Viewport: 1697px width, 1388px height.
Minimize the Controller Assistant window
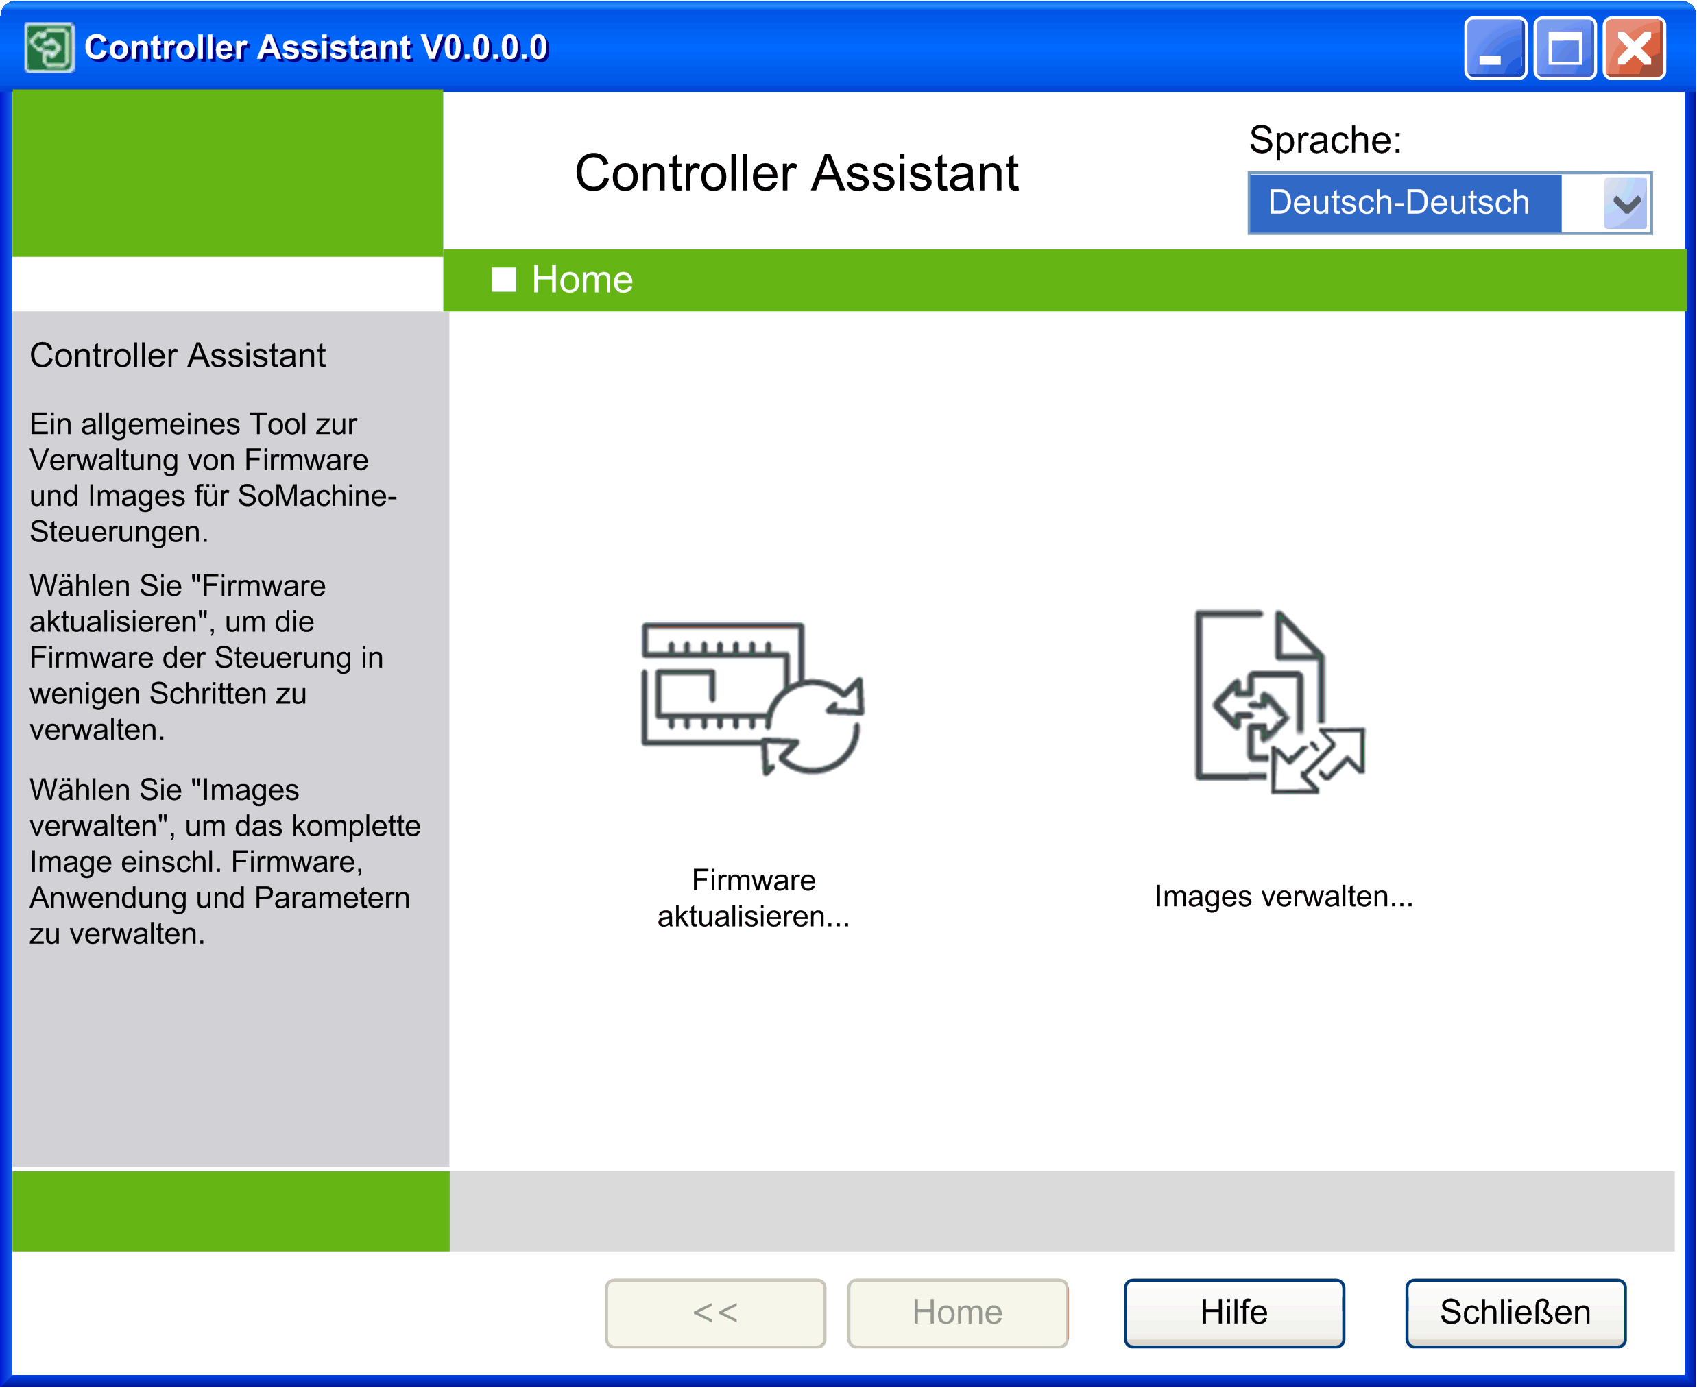pos(1494,49)
